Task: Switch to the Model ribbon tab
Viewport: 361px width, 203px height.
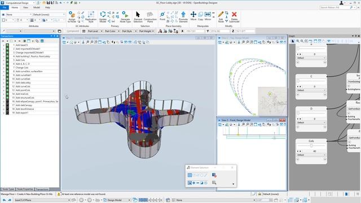Action: pos(37,7)
